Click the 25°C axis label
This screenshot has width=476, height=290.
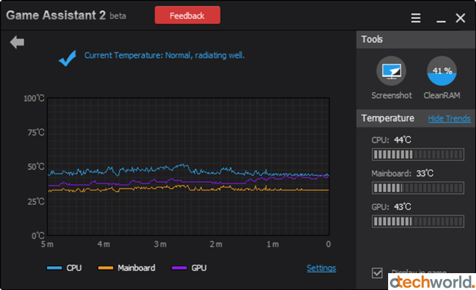(36, 201)
